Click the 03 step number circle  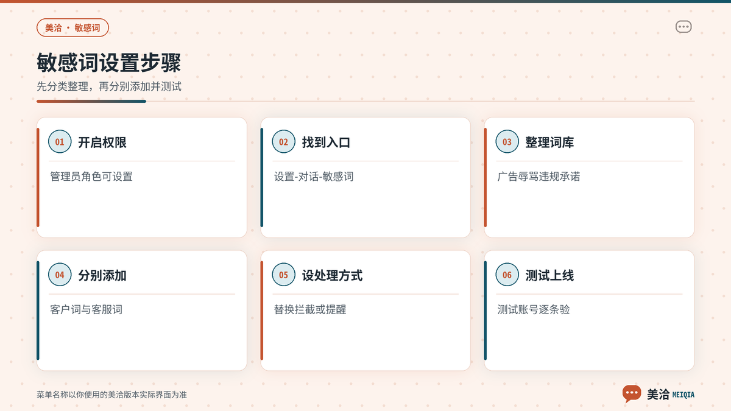coord(507,142)
